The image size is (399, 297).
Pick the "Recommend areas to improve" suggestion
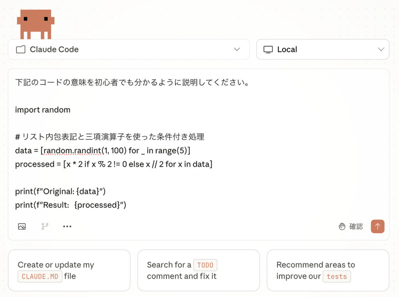(x=328, y=270)
